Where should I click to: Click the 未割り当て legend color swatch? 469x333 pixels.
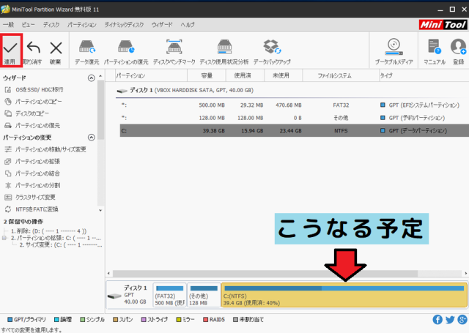point(235,320)
